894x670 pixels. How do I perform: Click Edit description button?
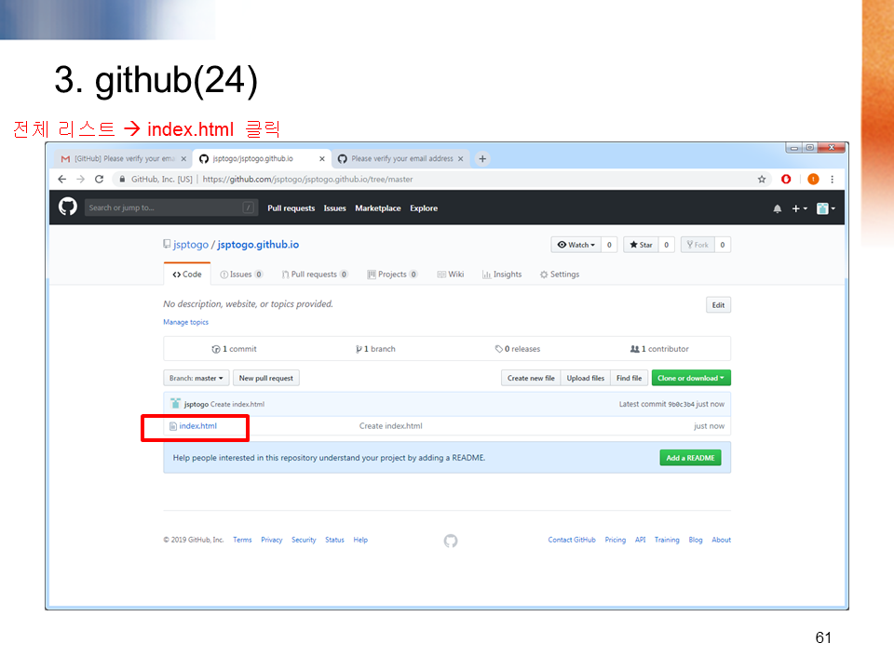pyautogui.click(x=718, y=305)
